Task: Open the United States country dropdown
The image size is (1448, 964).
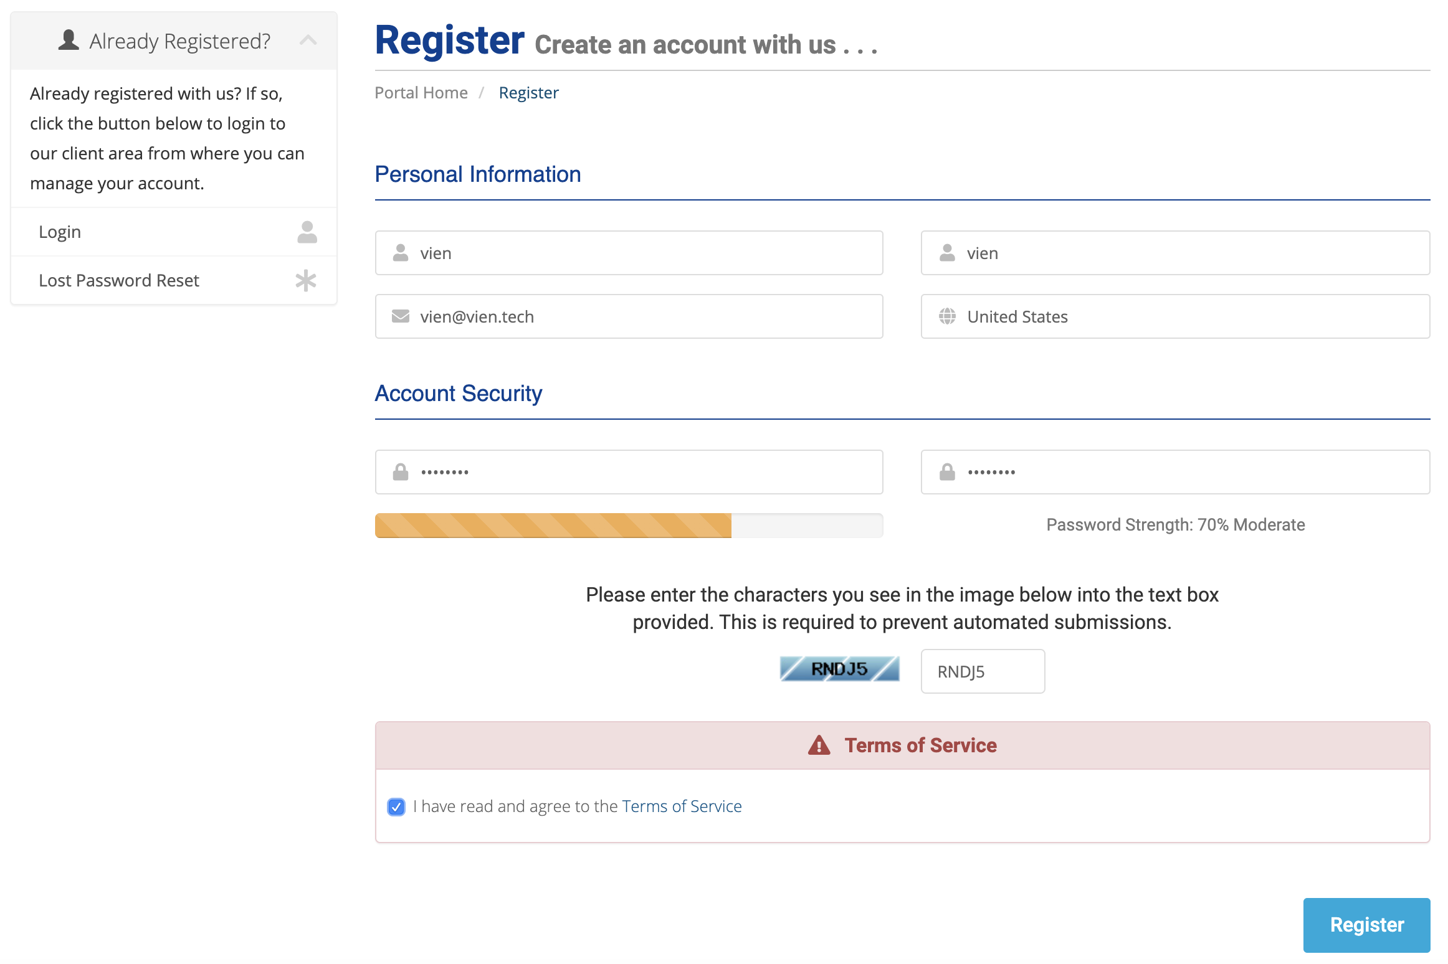Action: click(x=1175, y=316)
